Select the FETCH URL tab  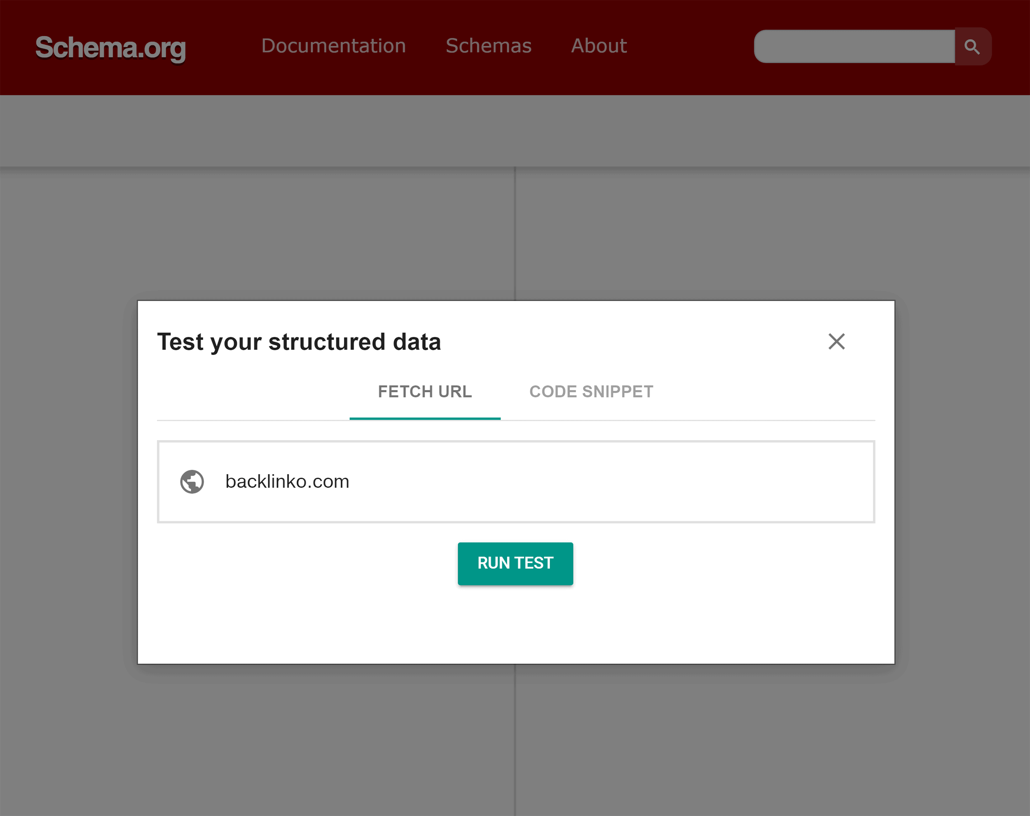[x=426, y=390]
